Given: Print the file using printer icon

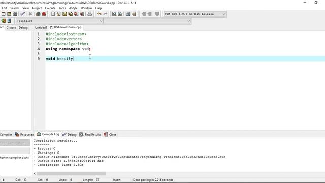Looking at the screenshot, I should tap(89, 14).
